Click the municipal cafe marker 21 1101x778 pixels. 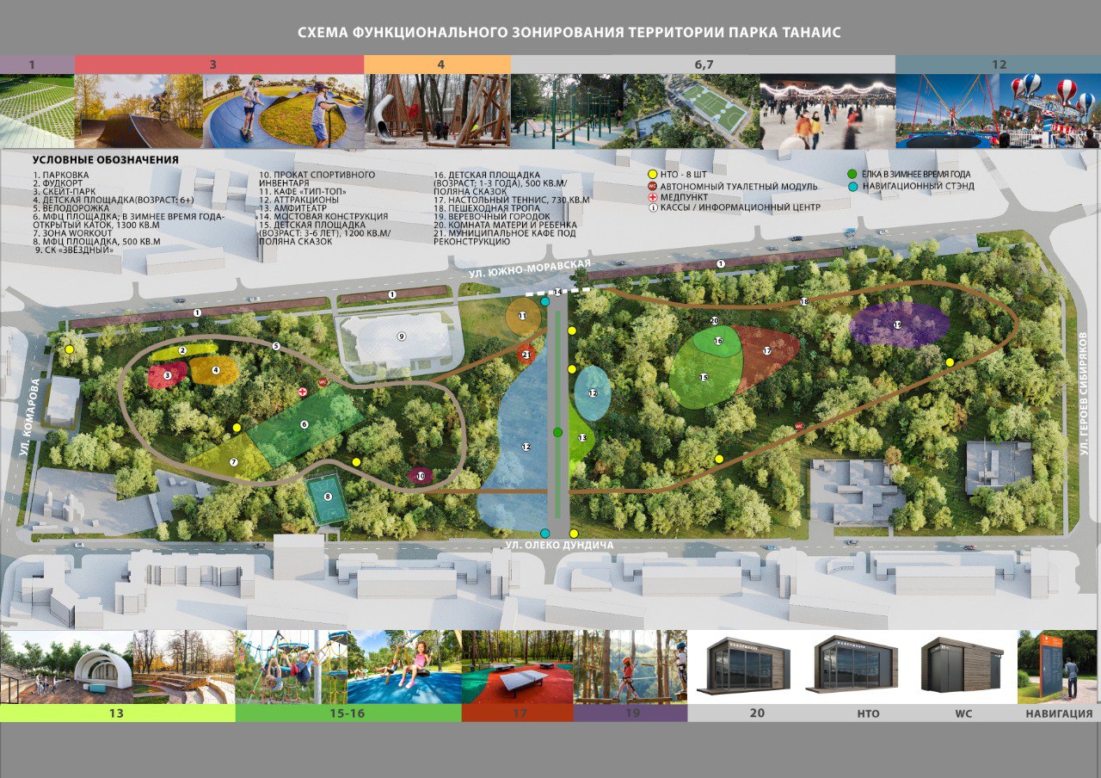pos(526,354)
